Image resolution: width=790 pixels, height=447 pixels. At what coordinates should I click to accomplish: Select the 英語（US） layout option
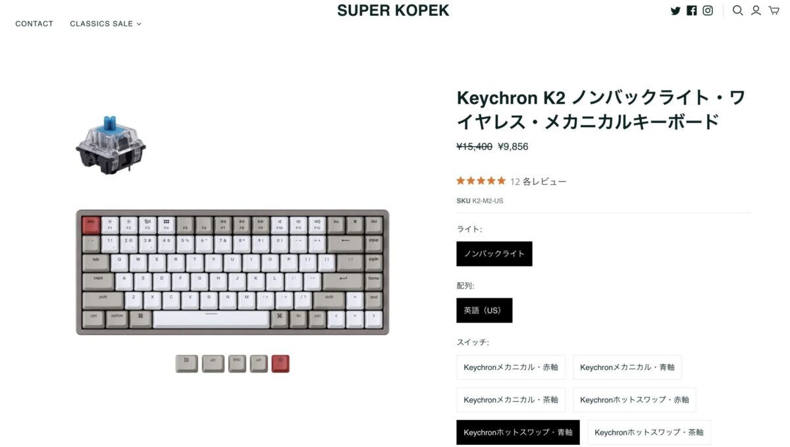click(484, 311)
